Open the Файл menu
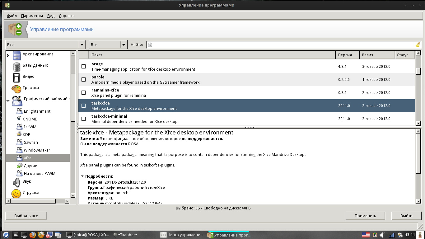This screenshot has width=425, height=239. click(x=12, y=16)
